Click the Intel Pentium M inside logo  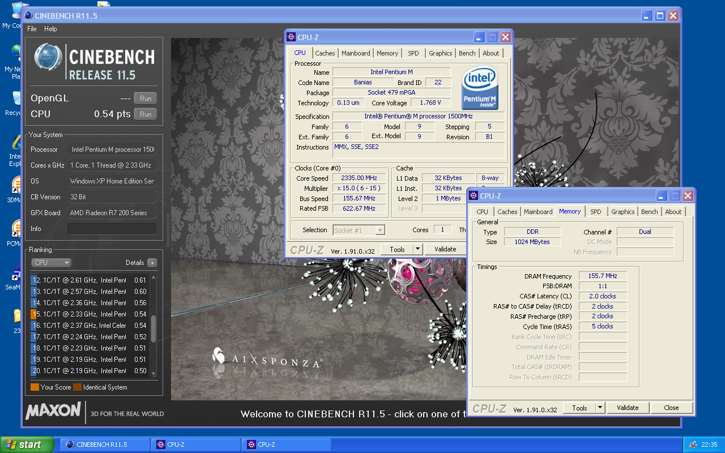(x=480, y=88)
